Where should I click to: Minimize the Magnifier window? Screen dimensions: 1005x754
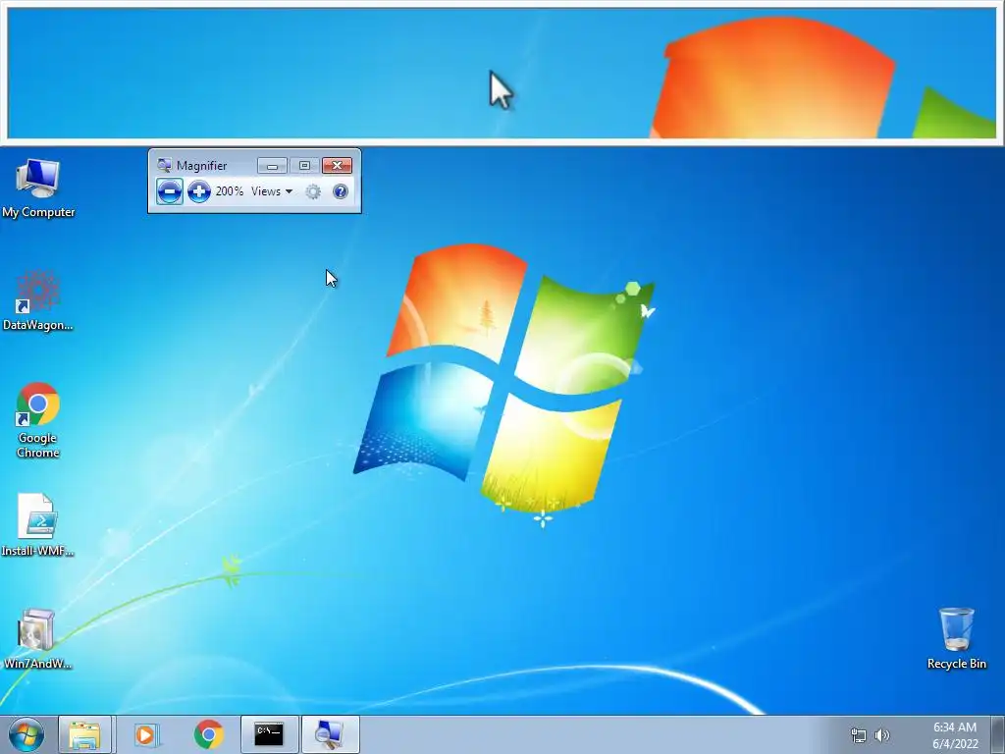(272, 166)
